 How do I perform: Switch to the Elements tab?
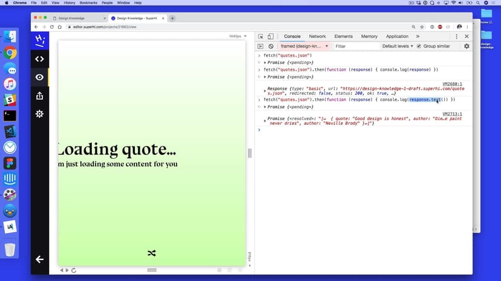click(x=343, y=37)
